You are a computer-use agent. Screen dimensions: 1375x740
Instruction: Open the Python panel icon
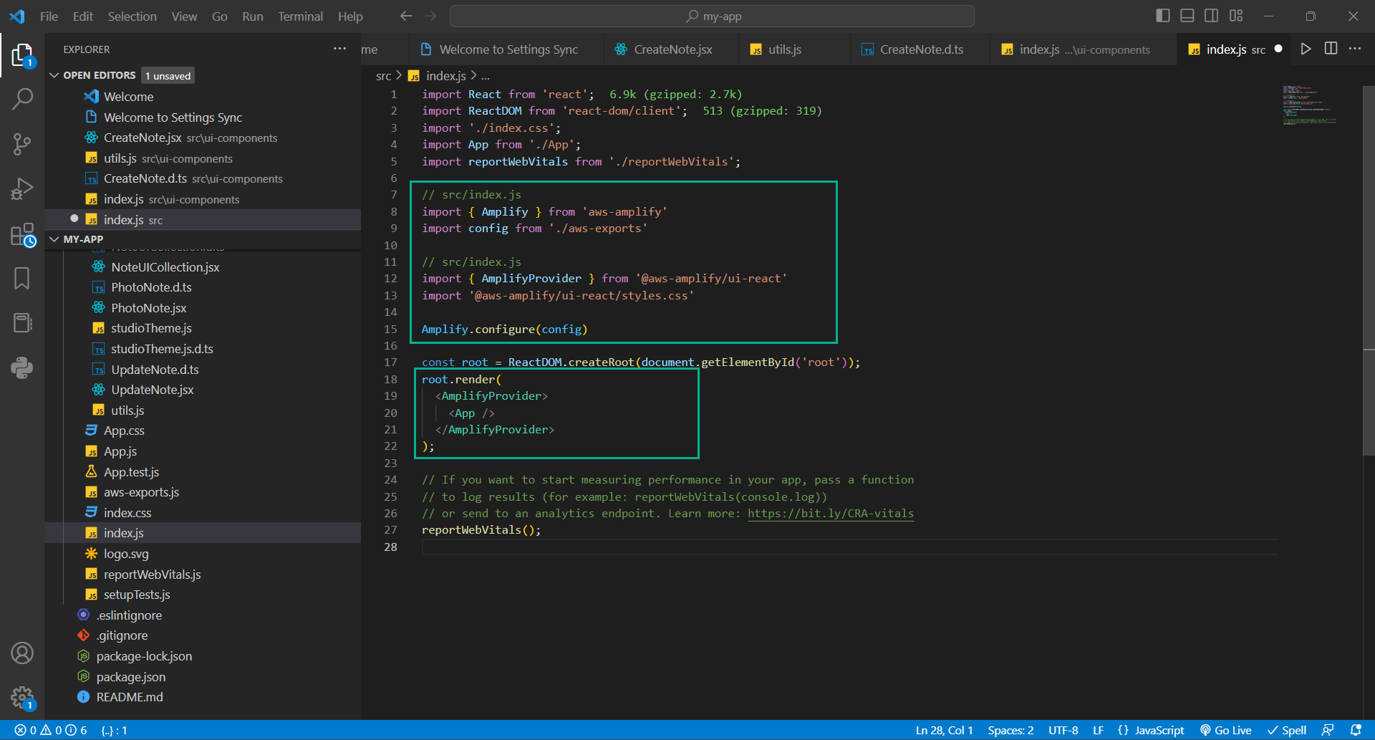point(22,367)
